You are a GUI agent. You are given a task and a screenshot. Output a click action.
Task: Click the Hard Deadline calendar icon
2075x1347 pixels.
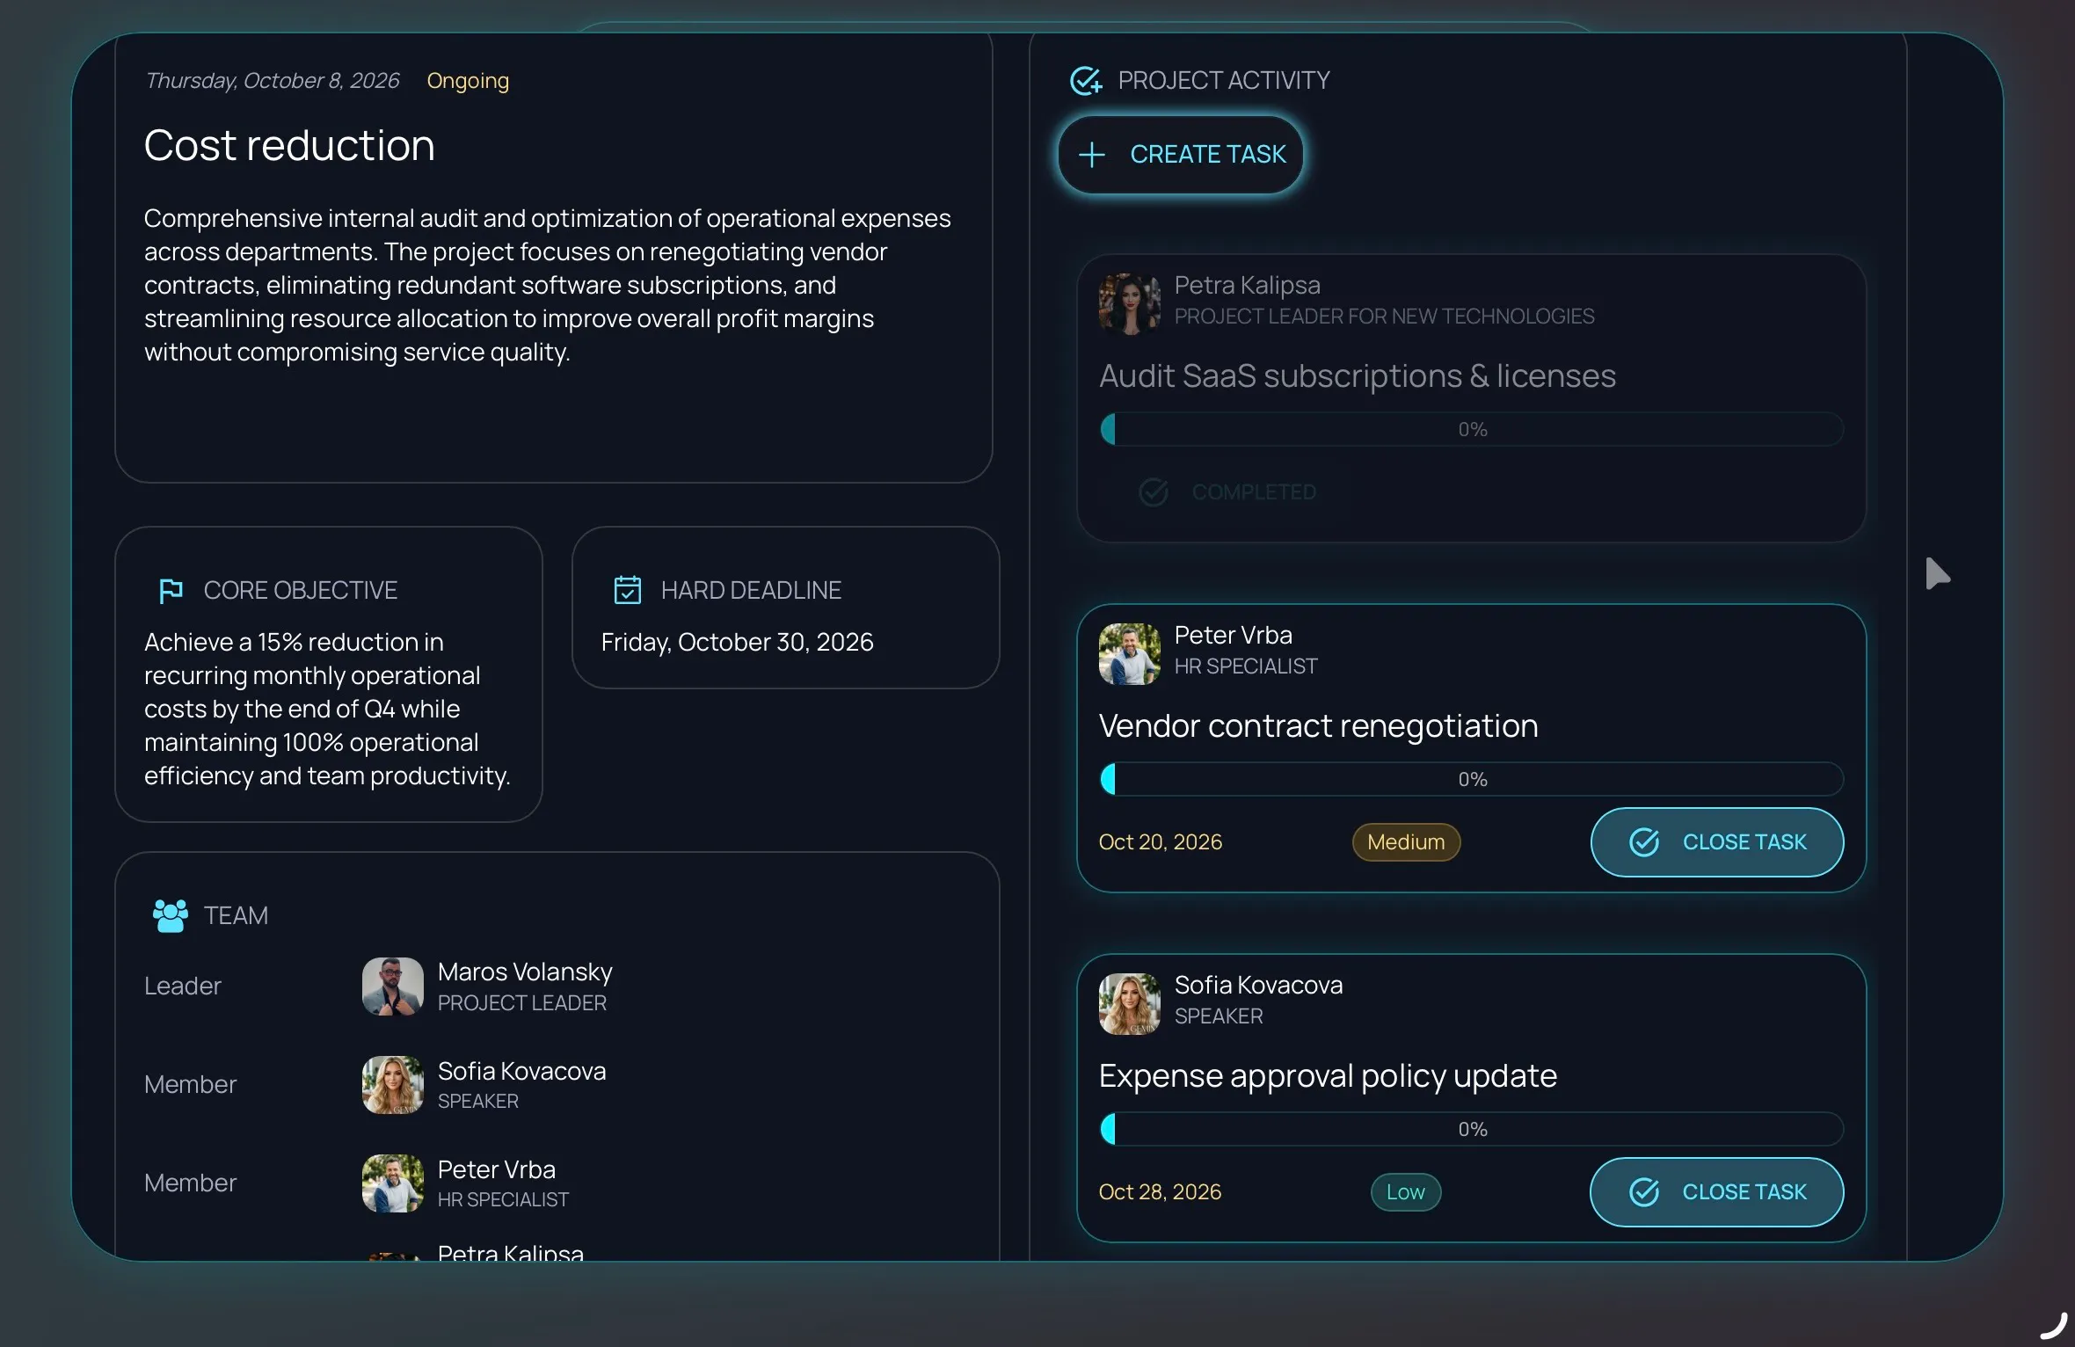click(628, 590)
